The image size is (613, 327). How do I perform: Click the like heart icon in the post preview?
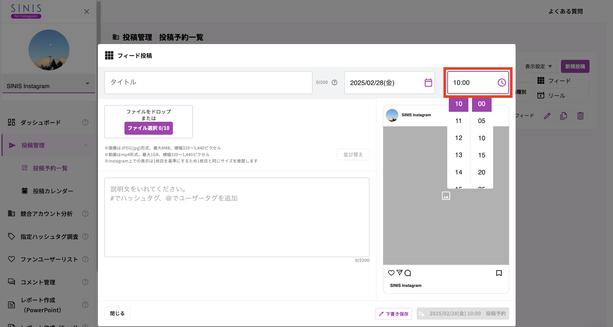(391, 272)
